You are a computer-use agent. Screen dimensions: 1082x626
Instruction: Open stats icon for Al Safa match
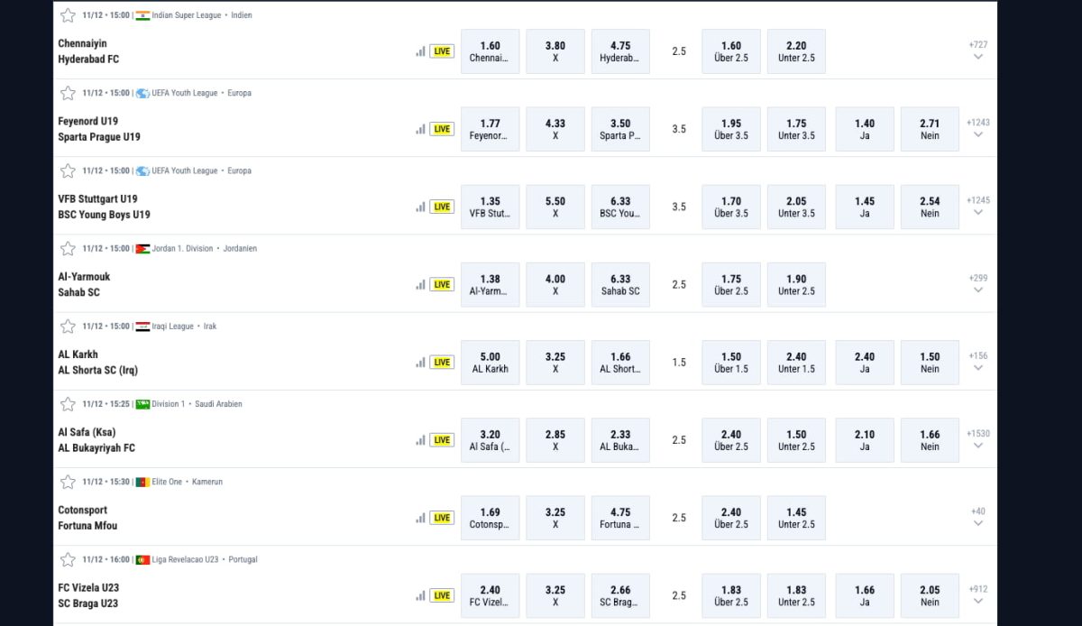tap(420, 440)
